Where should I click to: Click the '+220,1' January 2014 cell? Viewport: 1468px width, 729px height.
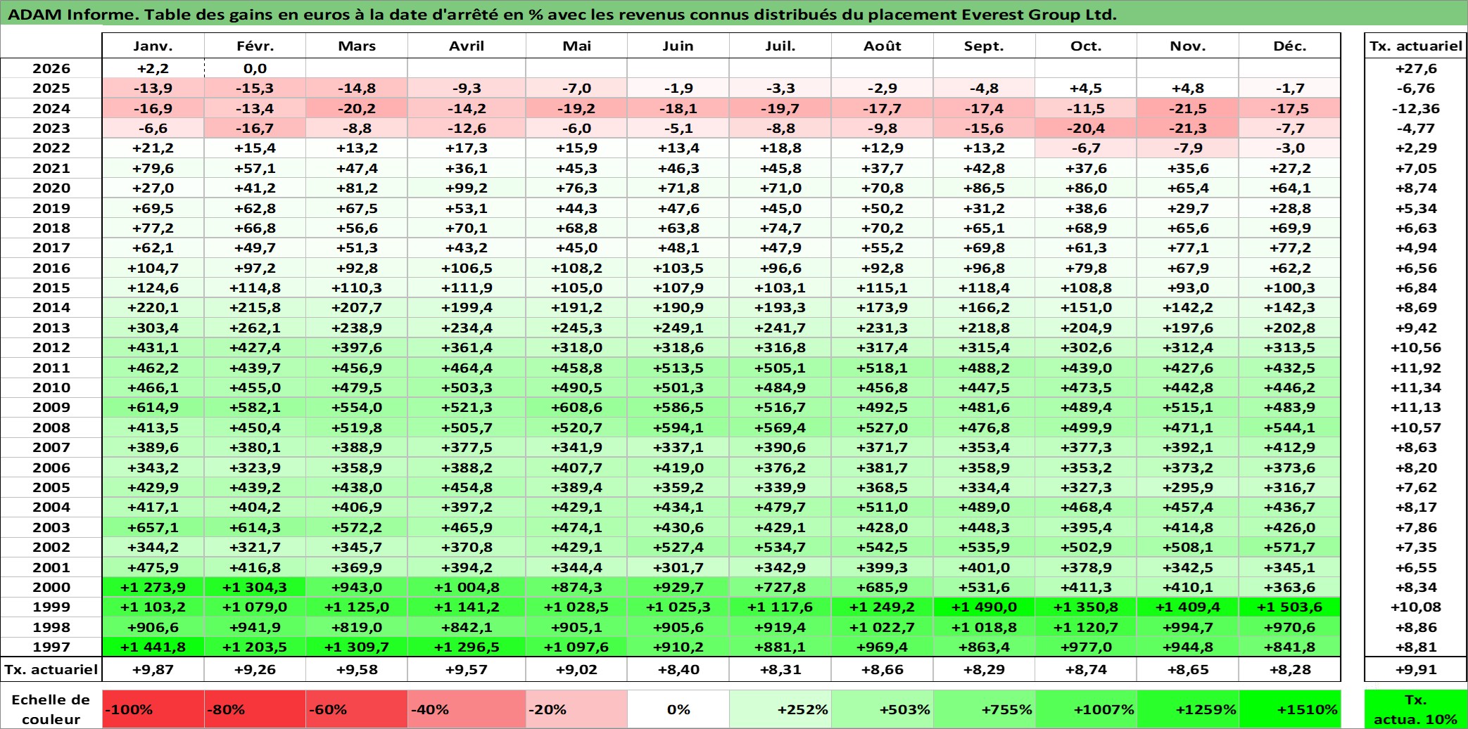[x=153, y=307]
